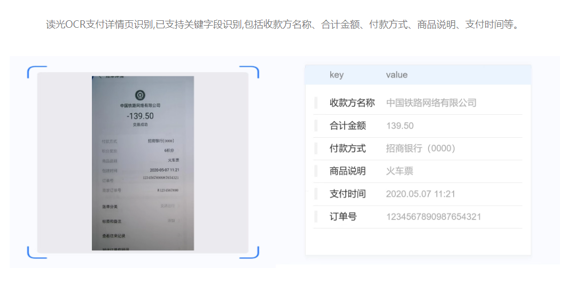Select the 收款方名称 key label

[x=352, y=103]
